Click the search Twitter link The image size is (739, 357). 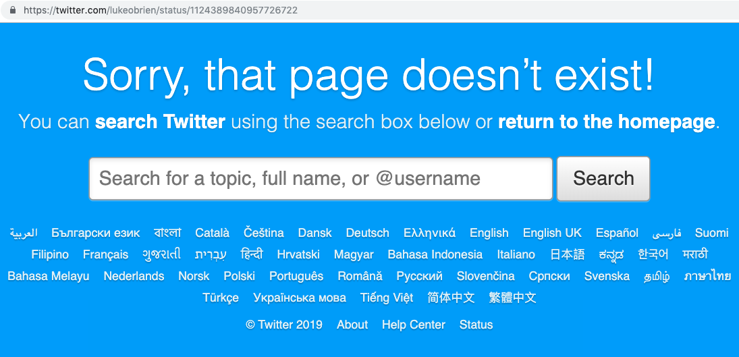pyautogui.click(x=160, y=122)
